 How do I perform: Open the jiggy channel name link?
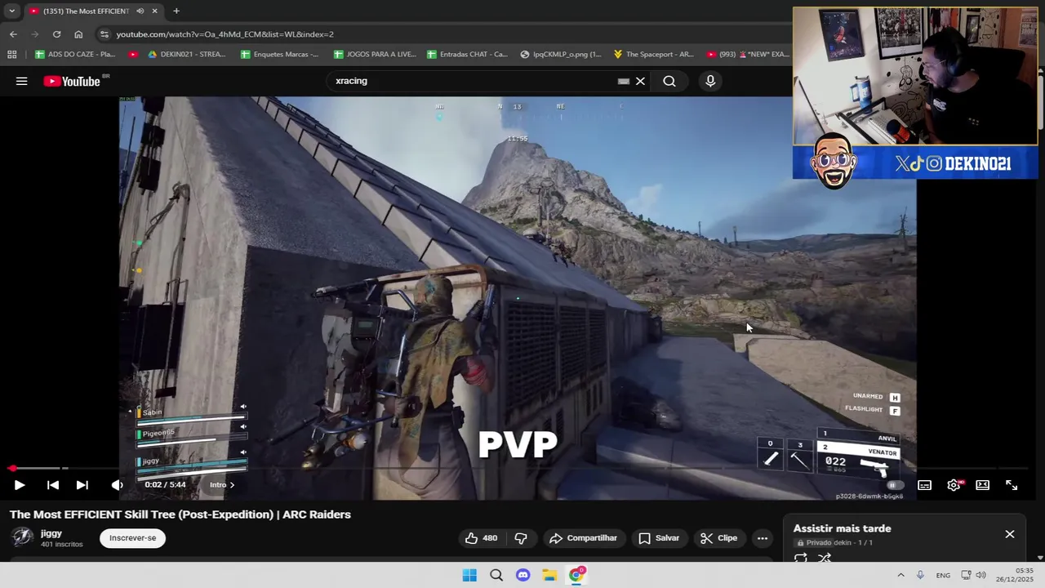click(x=51, y=533)
